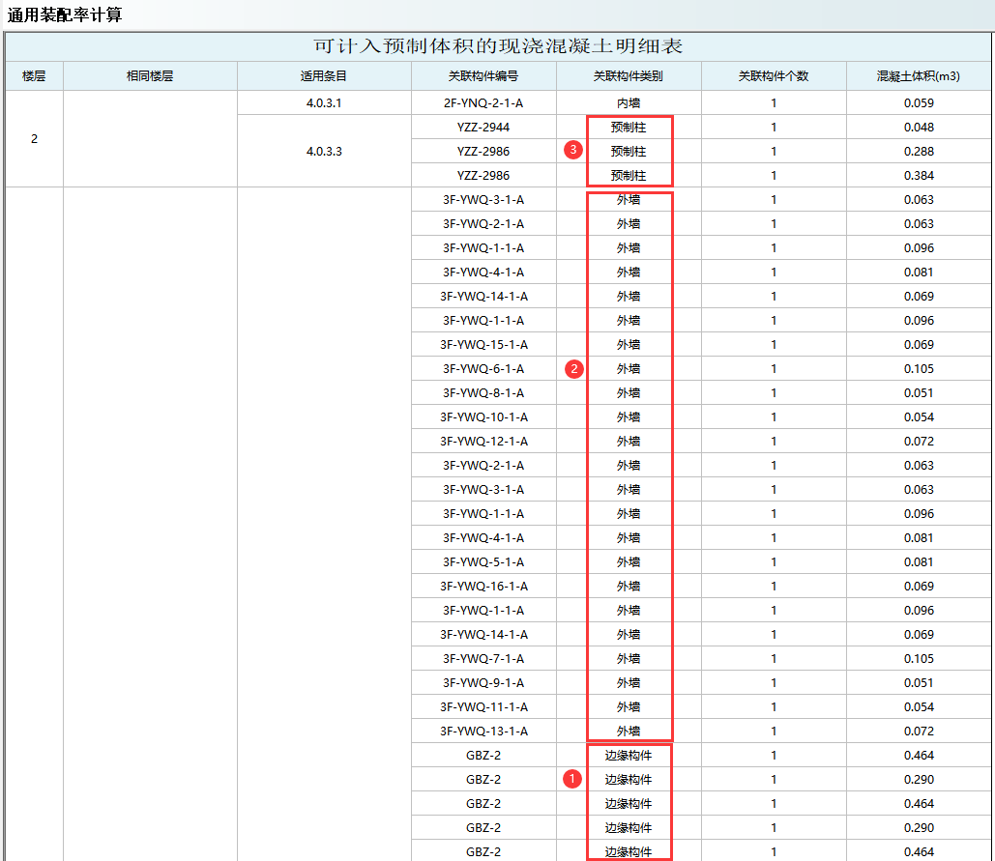Click the 相同楼层 column header
This screenshot has width=995, height=861.
[x=150, y=76]
